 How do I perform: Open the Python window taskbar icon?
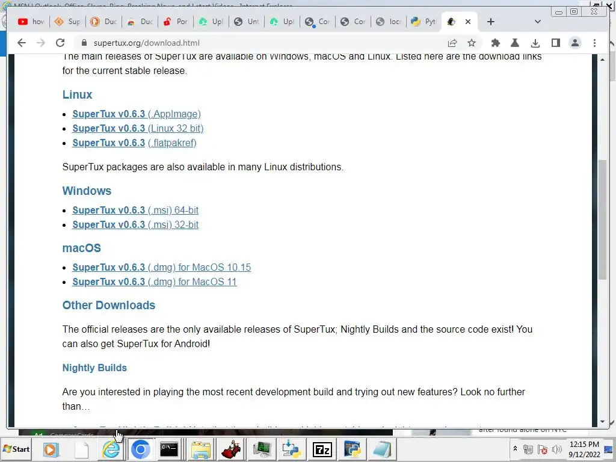[x=353, y=449]
